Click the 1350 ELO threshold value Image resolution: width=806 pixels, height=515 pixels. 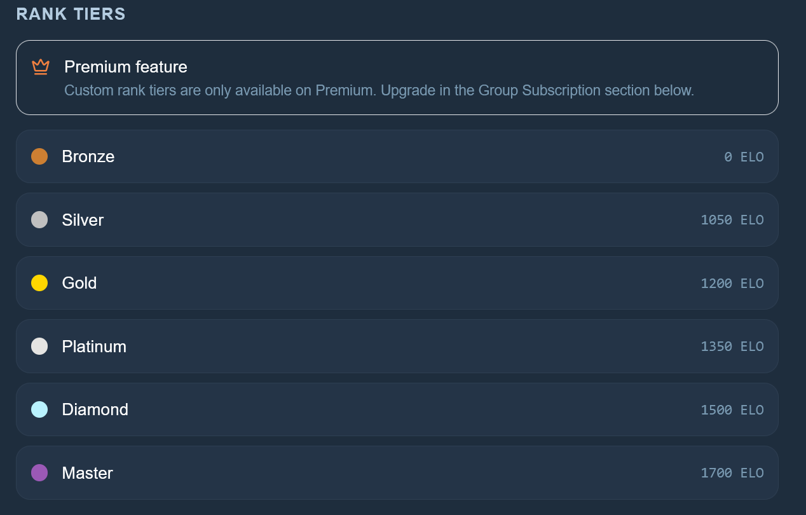click(732, 347)
